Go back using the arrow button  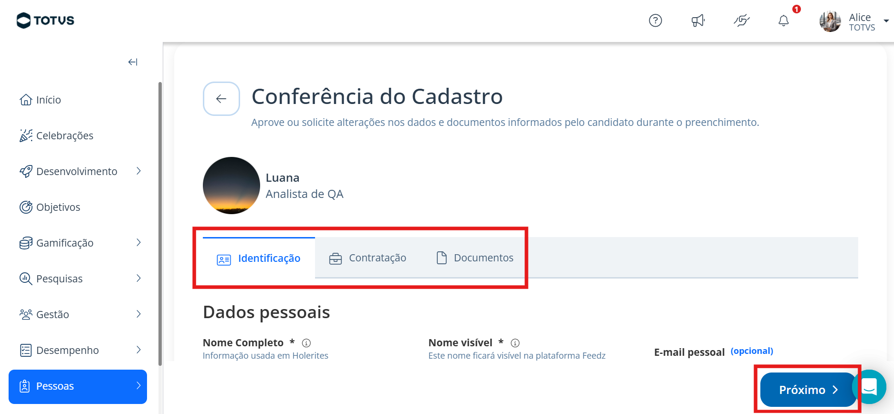pos(221,99)
